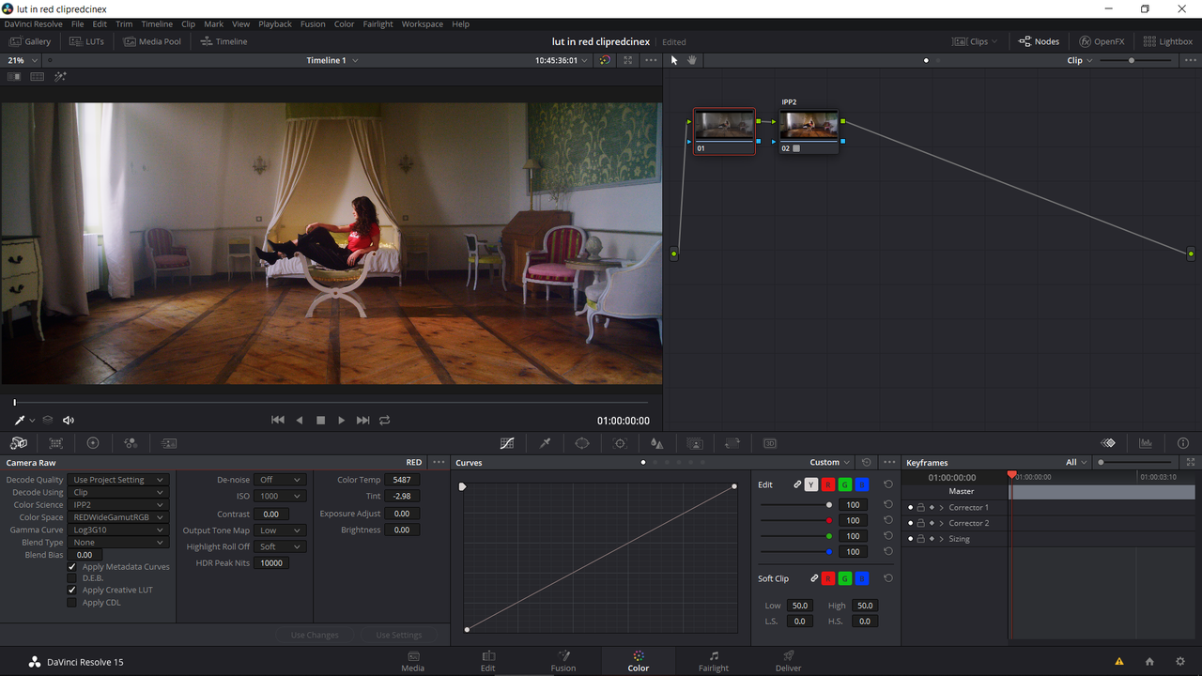Open the Tracker palette icon
1202x676 pixels.
620,443
